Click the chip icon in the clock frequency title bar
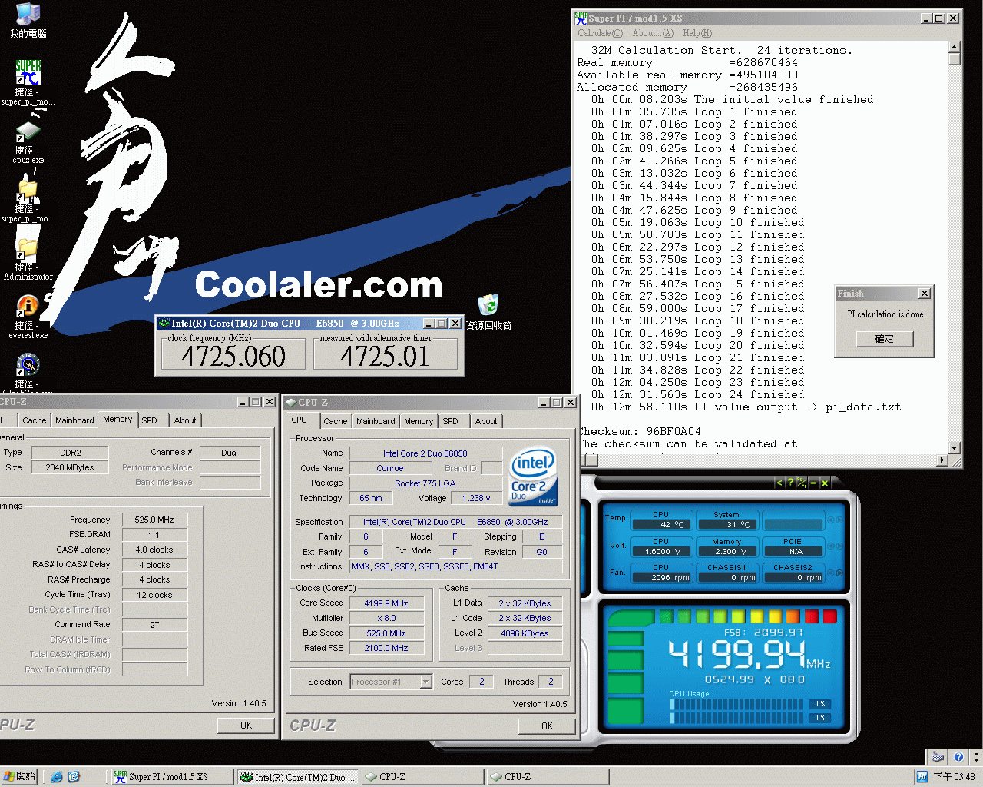The height and width of the screenshot is (787, 983). point(164,324)
